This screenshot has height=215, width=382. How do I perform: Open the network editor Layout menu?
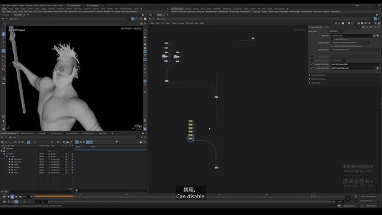click(x=181, y=23)
